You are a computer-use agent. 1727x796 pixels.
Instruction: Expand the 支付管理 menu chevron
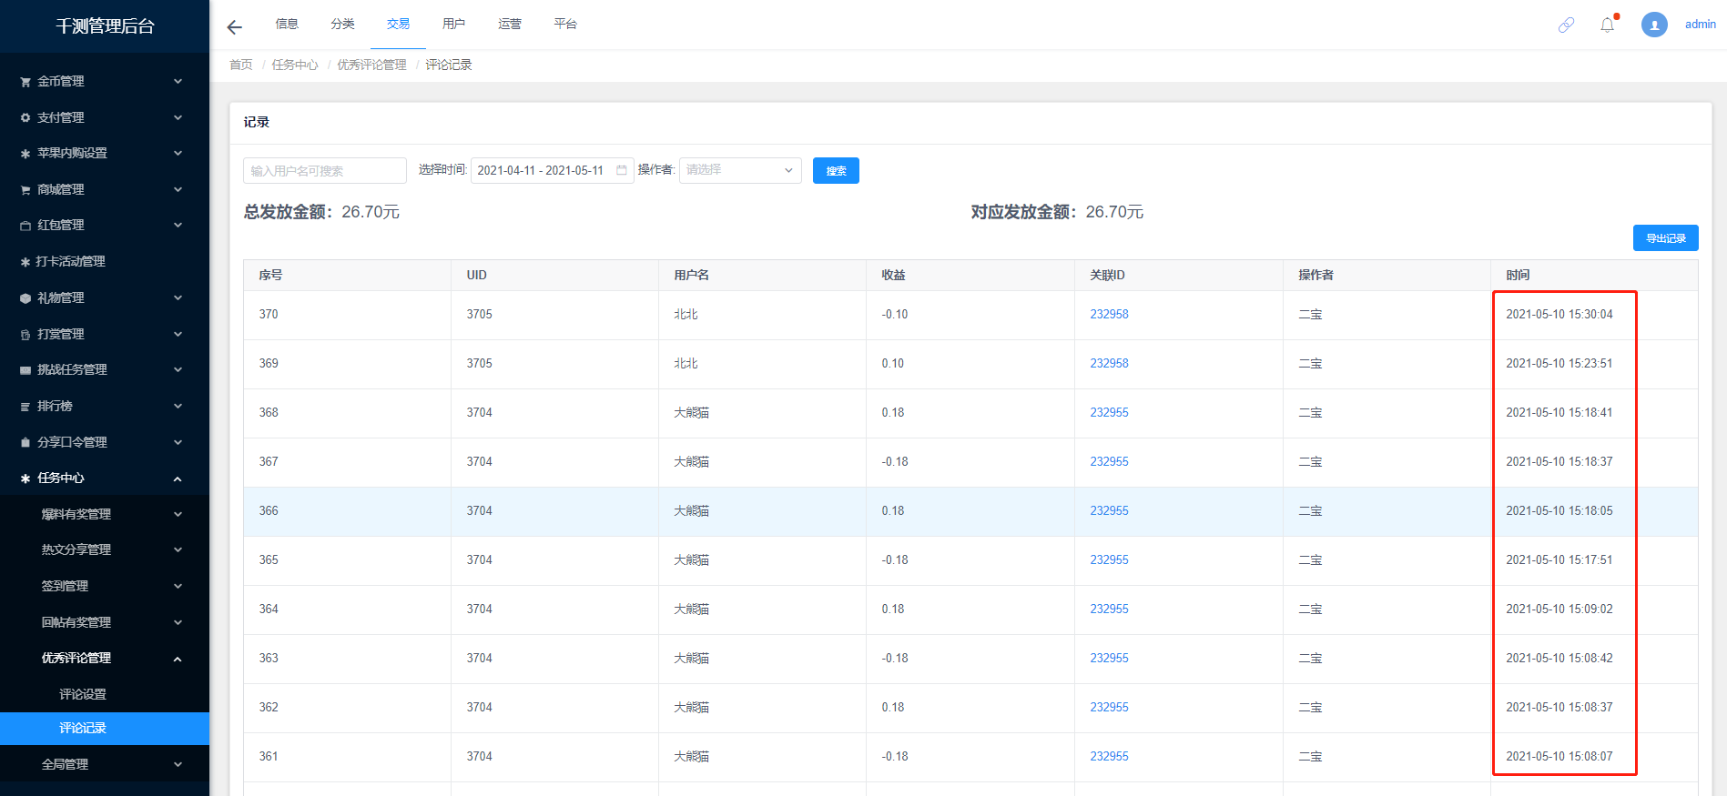(x=178, y=117)
